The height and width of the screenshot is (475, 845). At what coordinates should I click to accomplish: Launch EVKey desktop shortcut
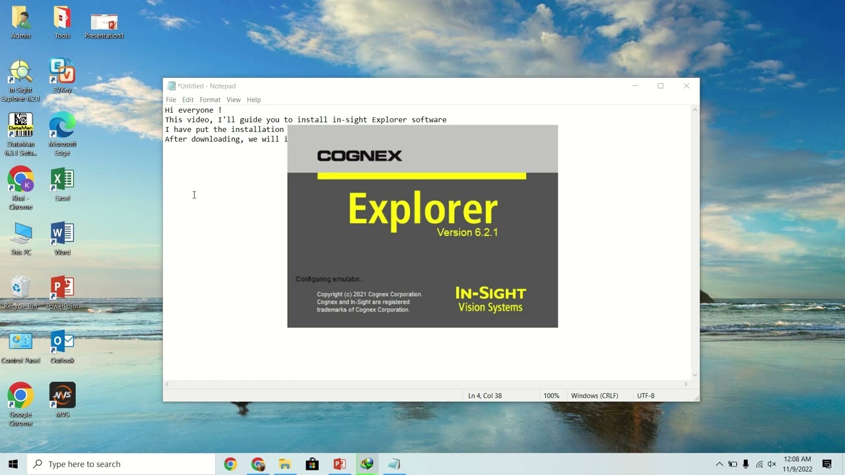coord(62,77)
